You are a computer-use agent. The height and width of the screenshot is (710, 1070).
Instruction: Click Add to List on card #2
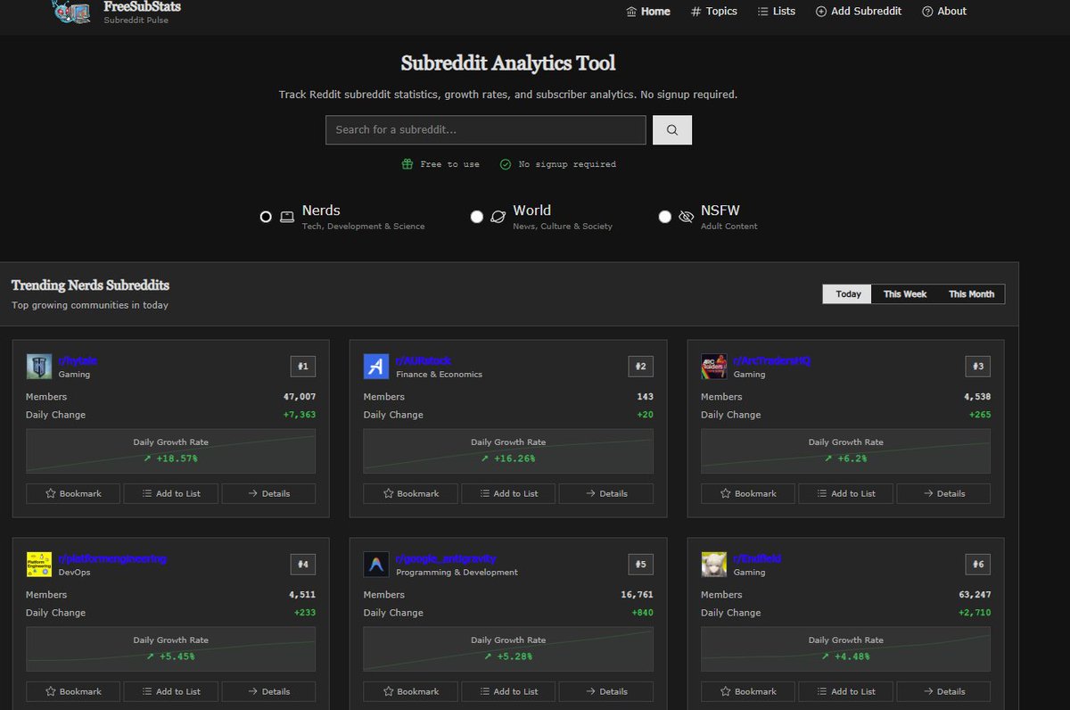pyautogui.click(x=508, y=493)
